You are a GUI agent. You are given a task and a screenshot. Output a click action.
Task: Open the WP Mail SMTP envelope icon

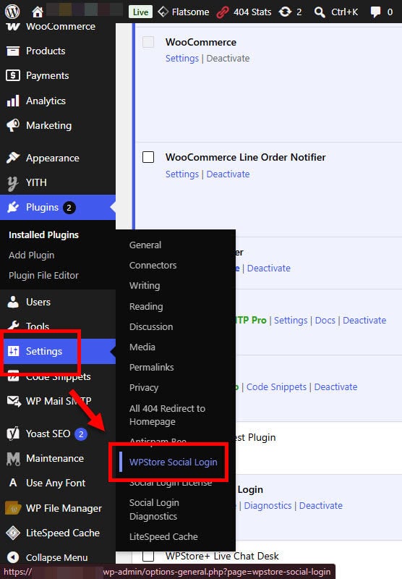14,401
